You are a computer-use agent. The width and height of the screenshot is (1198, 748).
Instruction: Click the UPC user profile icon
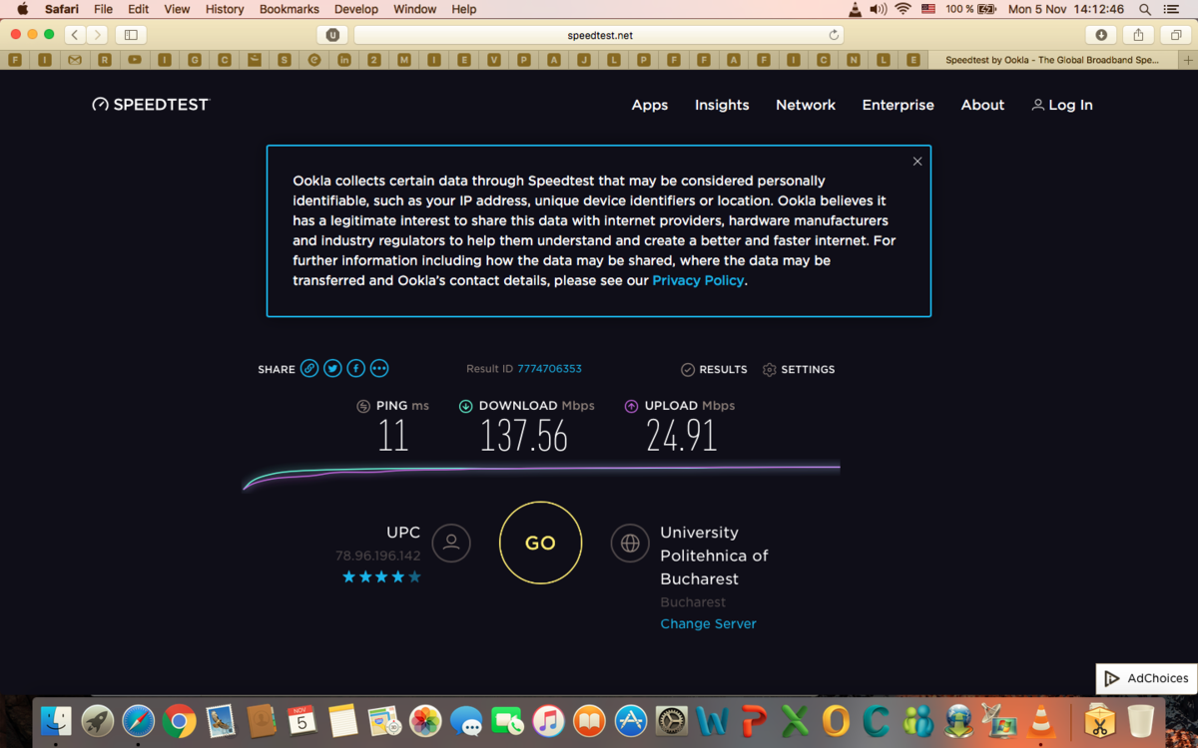click(x=451, y=544)
